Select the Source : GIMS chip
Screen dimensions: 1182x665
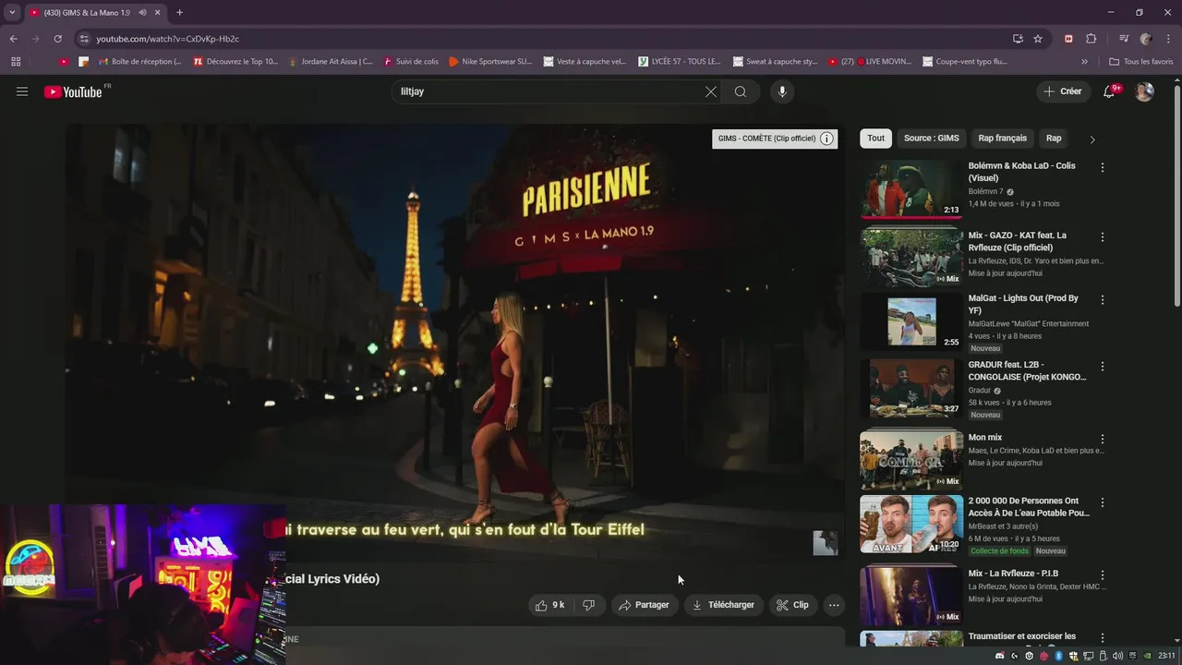[x=931, y=139]
